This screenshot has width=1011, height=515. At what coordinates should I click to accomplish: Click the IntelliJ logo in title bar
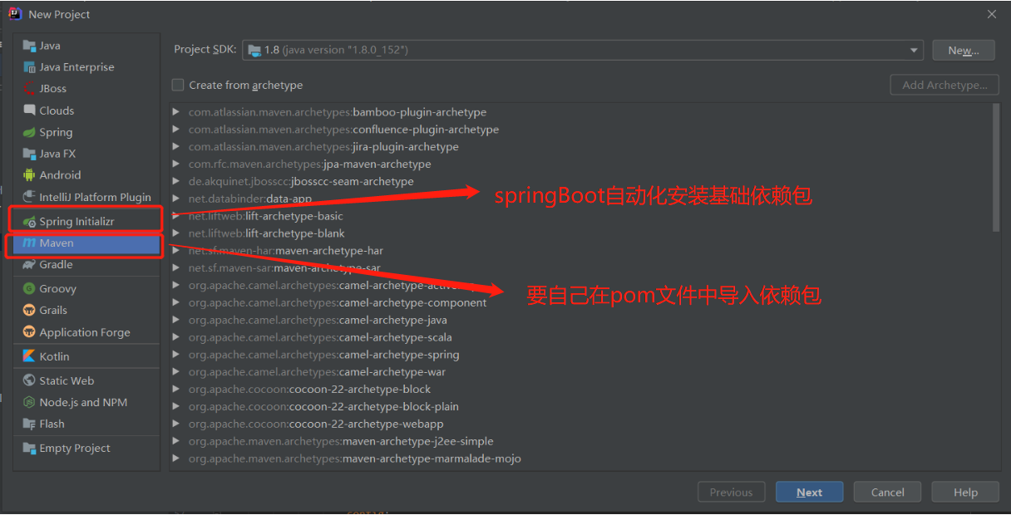pos(15,13)
